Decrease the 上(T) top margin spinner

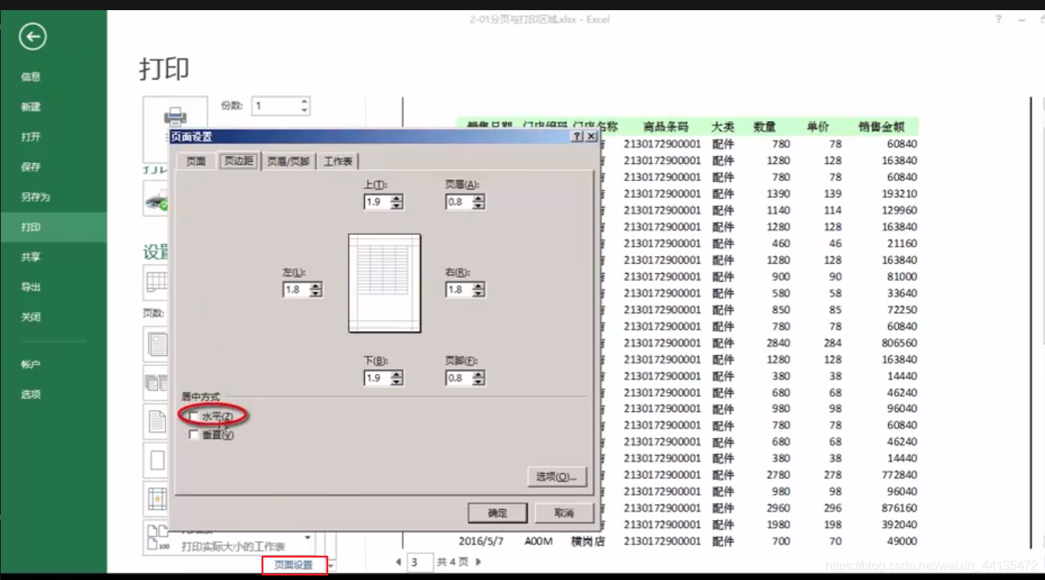coord(397,205)
